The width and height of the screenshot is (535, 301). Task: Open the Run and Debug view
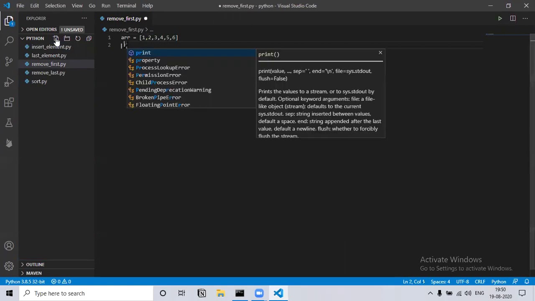click(x=9, y=82)
